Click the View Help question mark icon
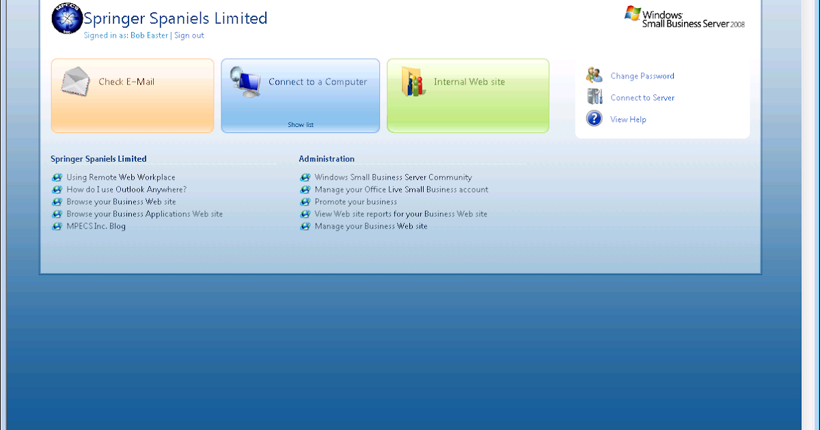 click(x=594, y=119)
